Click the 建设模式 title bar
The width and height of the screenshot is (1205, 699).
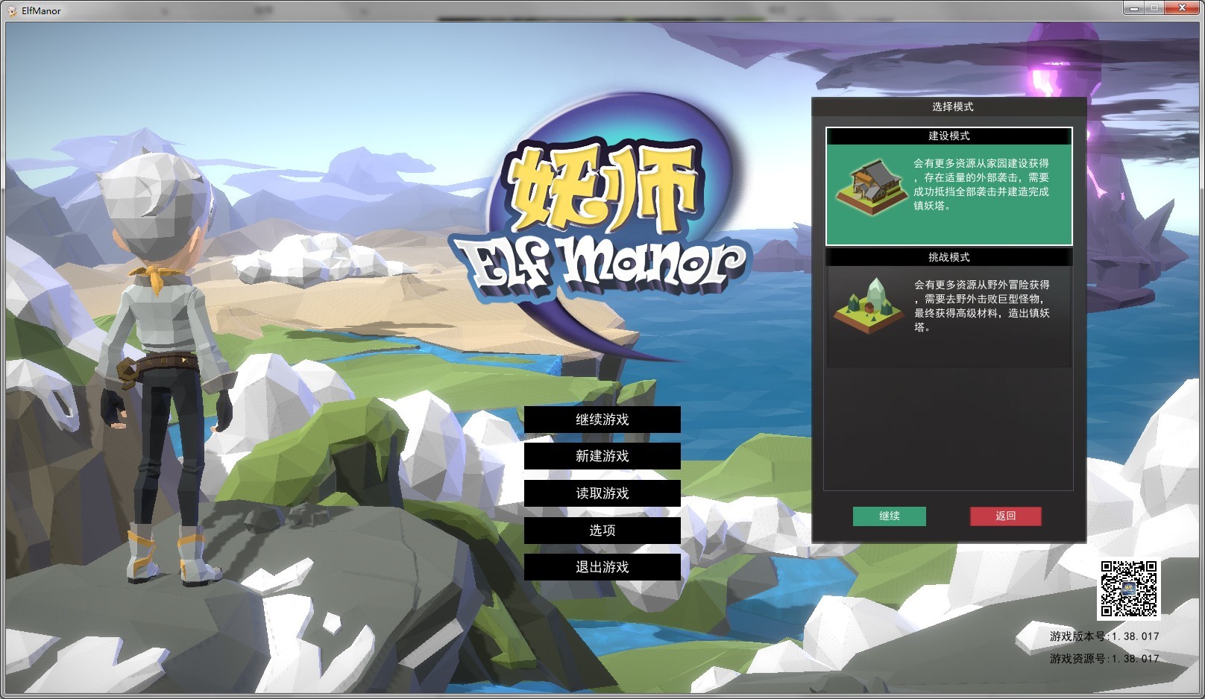[948, 136]
